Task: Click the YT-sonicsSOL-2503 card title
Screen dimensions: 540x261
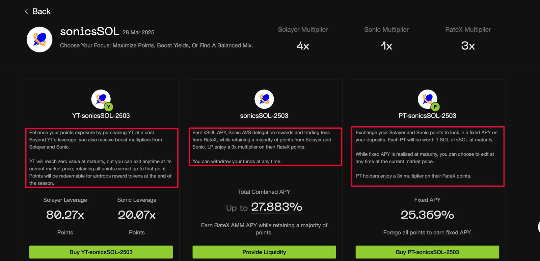Action: [101, 116]
